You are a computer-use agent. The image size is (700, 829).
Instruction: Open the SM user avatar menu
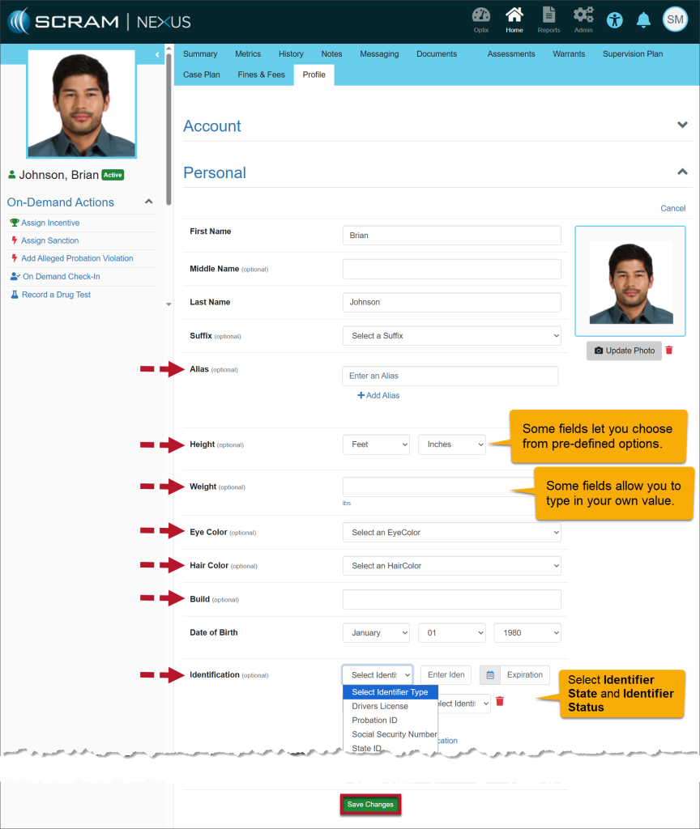click(675, 19)
